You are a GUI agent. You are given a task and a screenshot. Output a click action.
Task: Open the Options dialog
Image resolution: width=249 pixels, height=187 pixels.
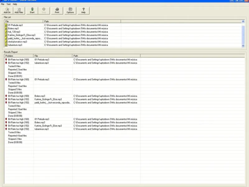(70, 11)
